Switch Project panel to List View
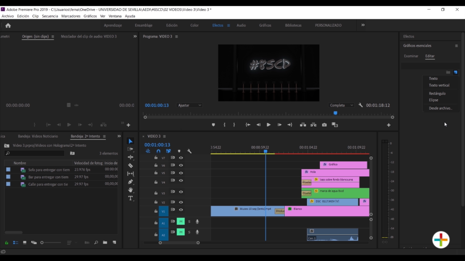 point(15,242)
